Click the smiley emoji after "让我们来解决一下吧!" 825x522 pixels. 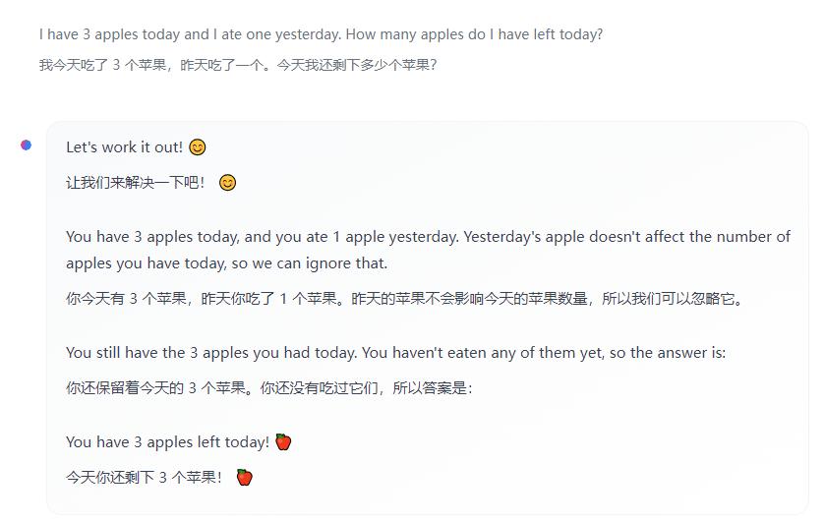click(x=227, y=183)
